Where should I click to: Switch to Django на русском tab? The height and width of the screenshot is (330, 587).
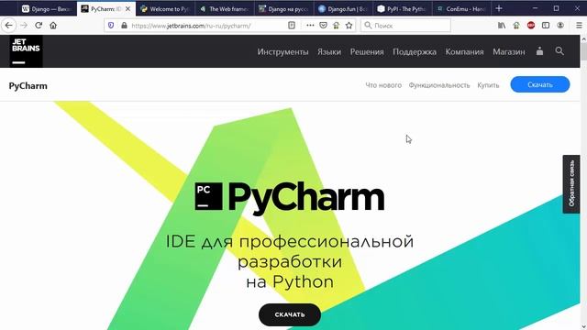coord(283,8)
